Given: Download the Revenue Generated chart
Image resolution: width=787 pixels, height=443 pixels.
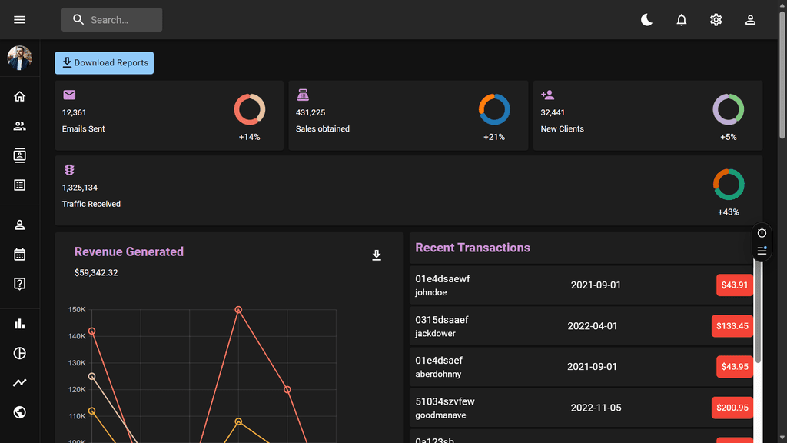Looking at the screenshot, I should point(377,255).
